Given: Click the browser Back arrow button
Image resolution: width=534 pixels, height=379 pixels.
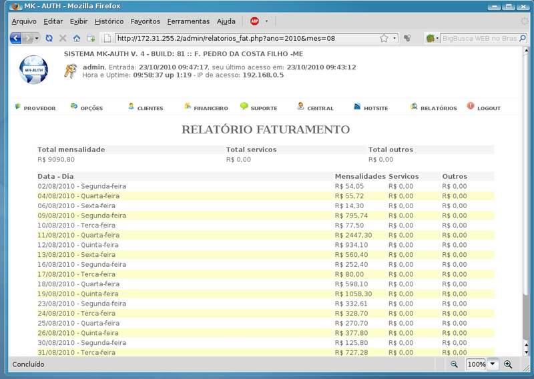Looking at the screenshot, I should coord(15,38).
